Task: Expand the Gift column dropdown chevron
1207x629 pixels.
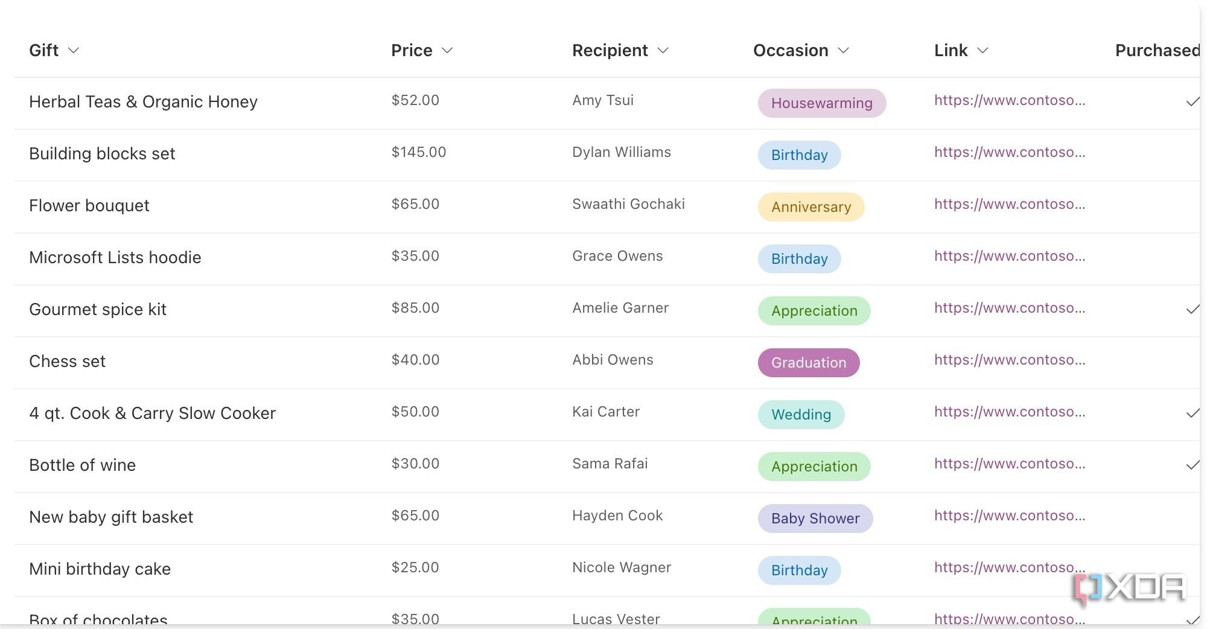Action: (x=74, y=51)
